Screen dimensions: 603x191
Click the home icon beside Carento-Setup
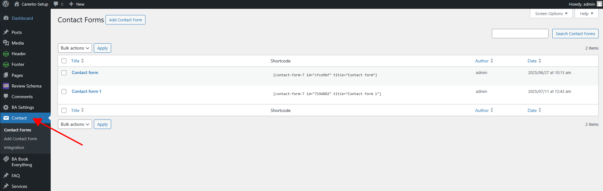[17, 4]
